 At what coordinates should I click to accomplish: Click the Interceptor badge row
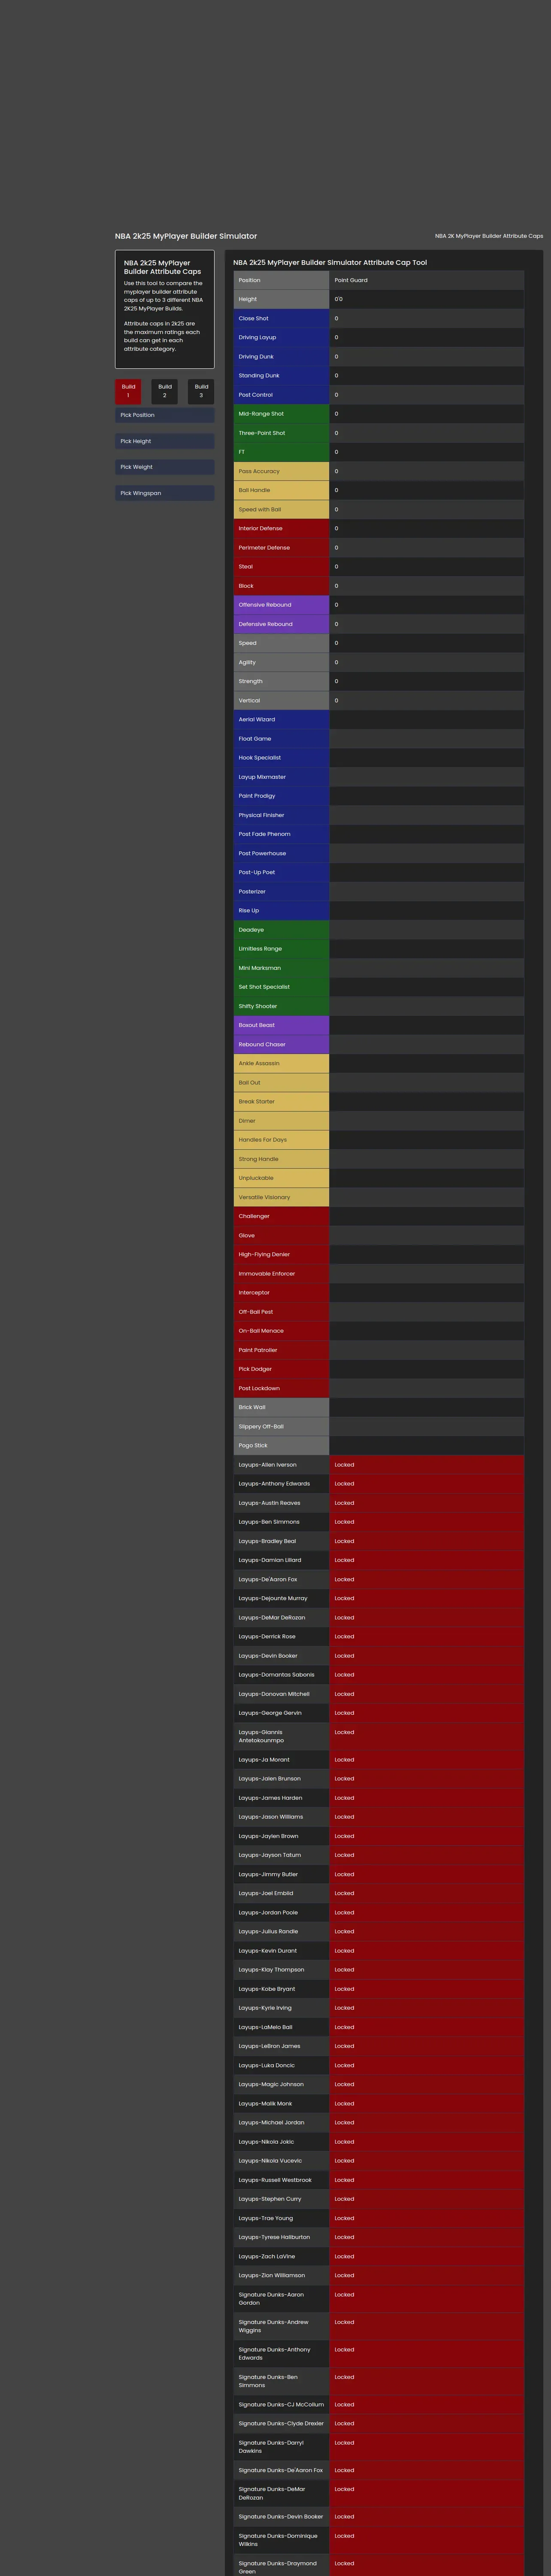pyautogui.click(x=379, y=1293)
